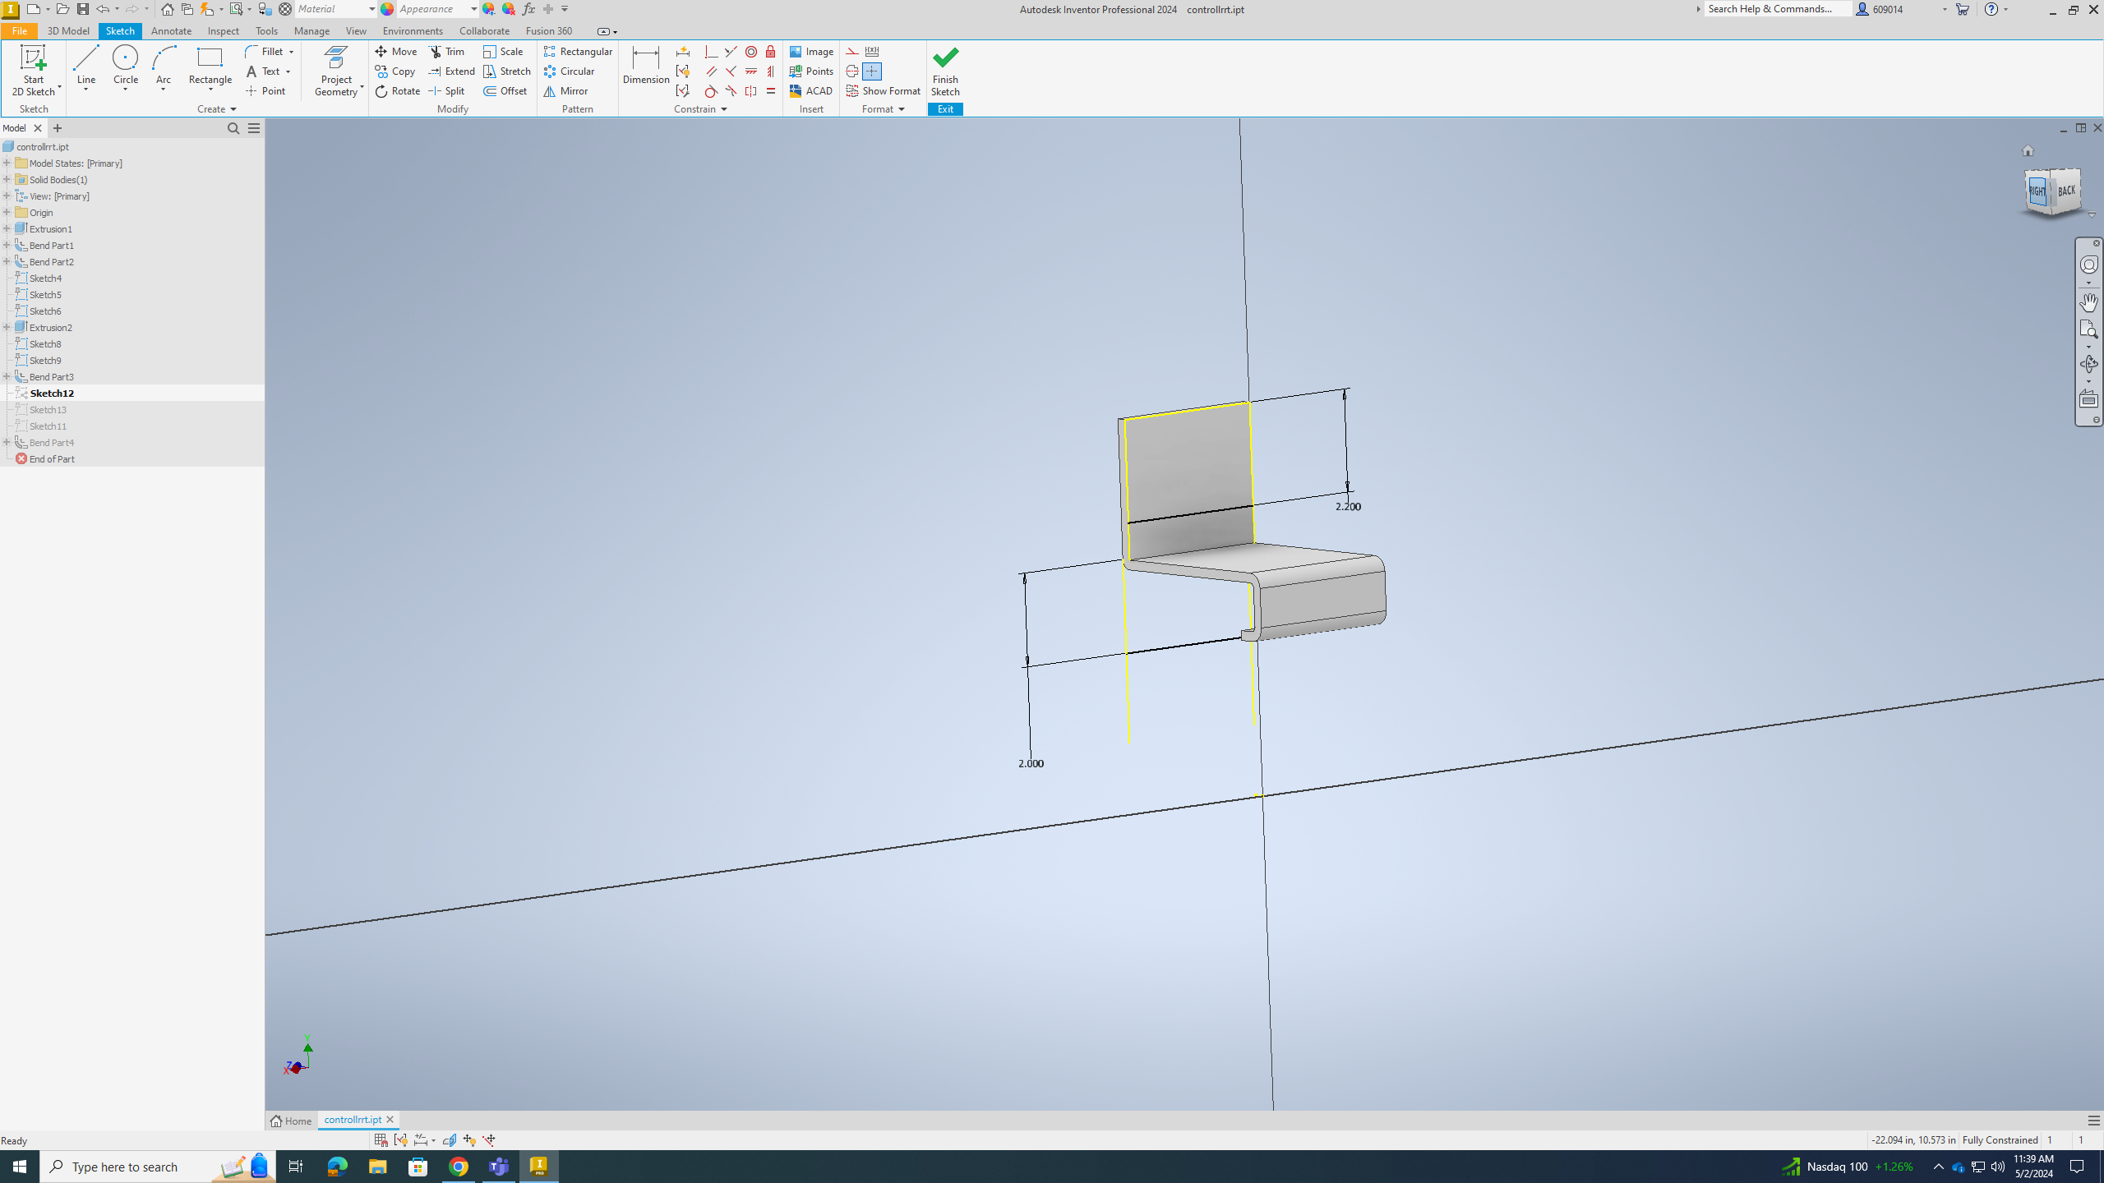The width and height of the screenshot is (2104, 1183).
Task: Open the Pan hand tool in navigation bar
Action: (2088, 302)
